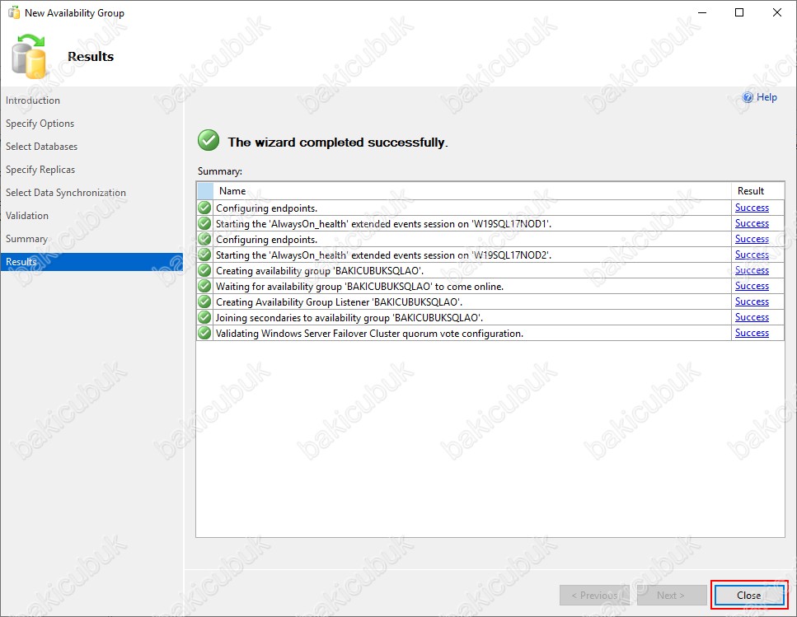Open Success link for Waiting for availability group online
797x617 pixels.
click(752, 287)
